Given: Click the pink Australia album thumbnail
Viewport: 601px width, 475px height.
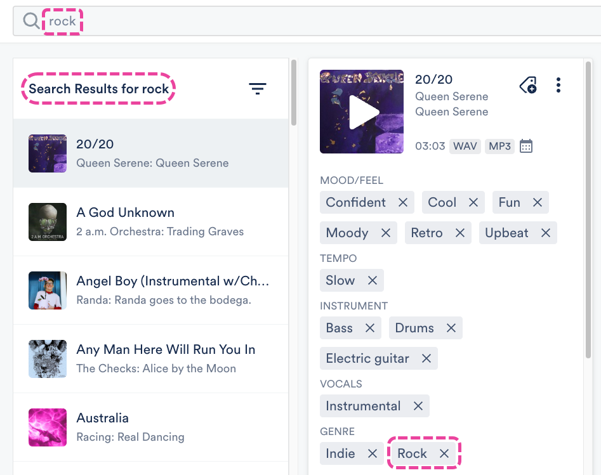Looking at the screenshot, I should click(x=48, y=427).
